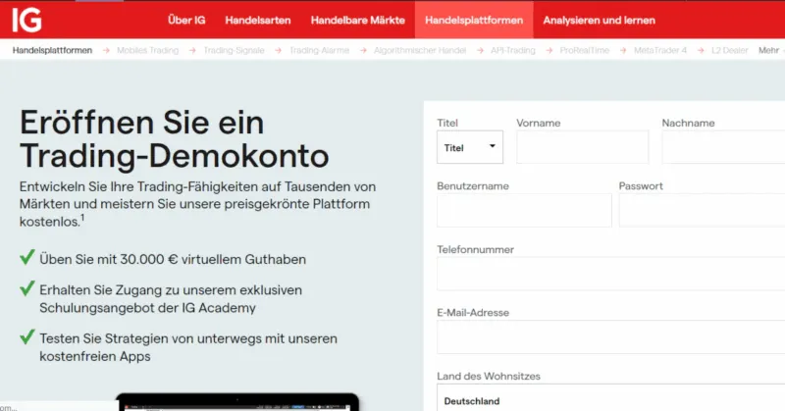Click the checkmark beside kostenfreien Apps text

coord(27,336)
